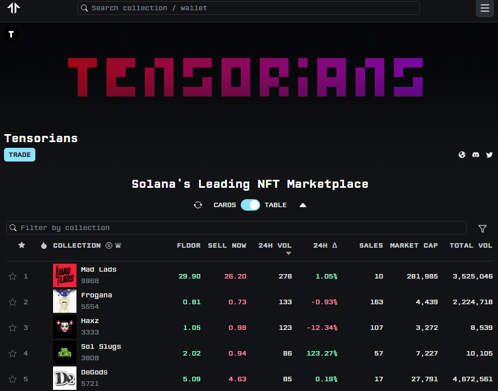The height and width of the screenshot is (391, 498).
Task: Click the favorites star column header
Action: pos(22,245)
